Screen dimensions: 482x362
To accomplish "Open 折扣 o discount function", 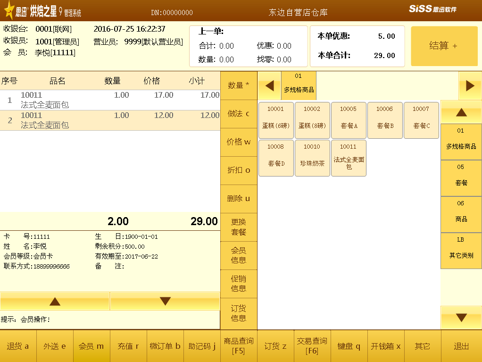I will 239,170.
